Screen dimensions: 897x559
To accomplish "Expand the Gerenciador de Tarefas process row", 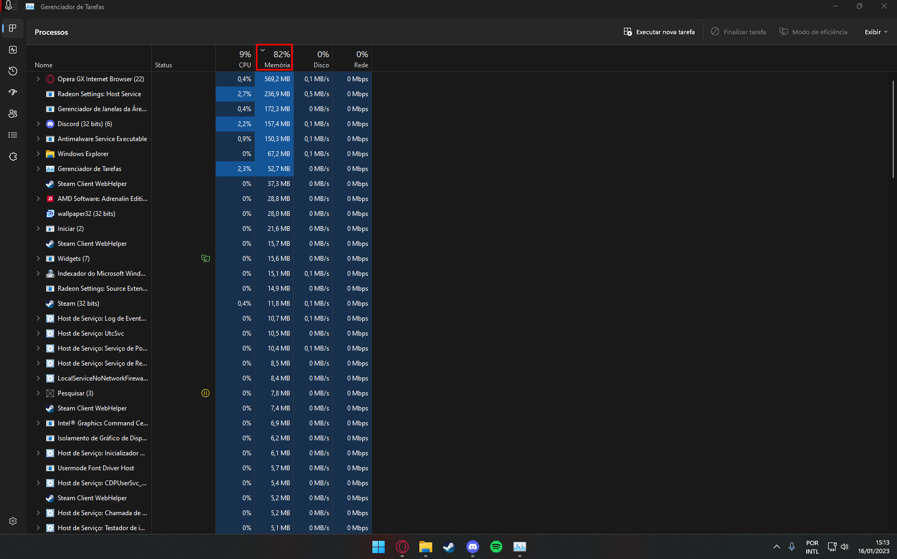I will [x=38, y=169].
